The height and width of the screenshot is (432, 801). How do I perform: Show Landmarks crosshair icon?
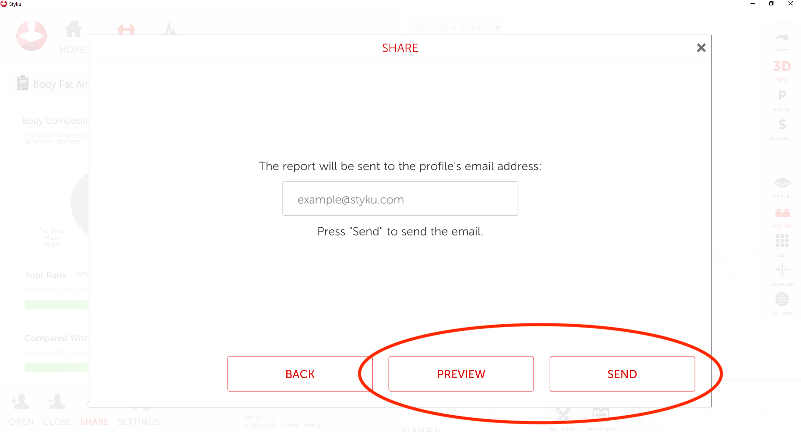[782, 270]
